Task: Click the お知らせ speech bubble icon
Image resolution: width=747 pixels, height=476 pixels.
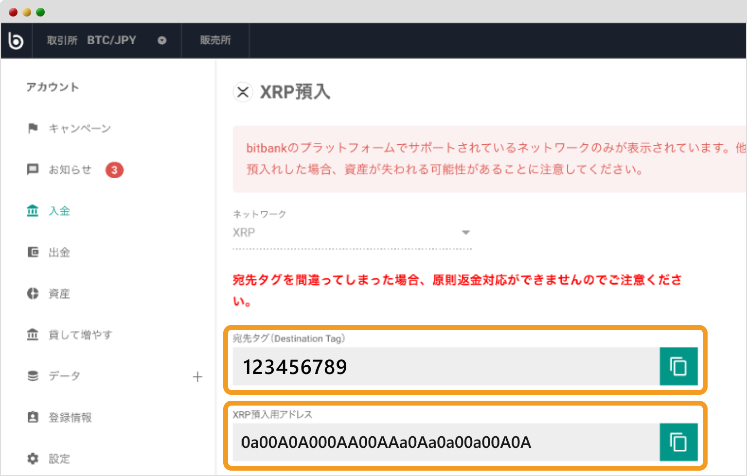Action: (32, 169)
